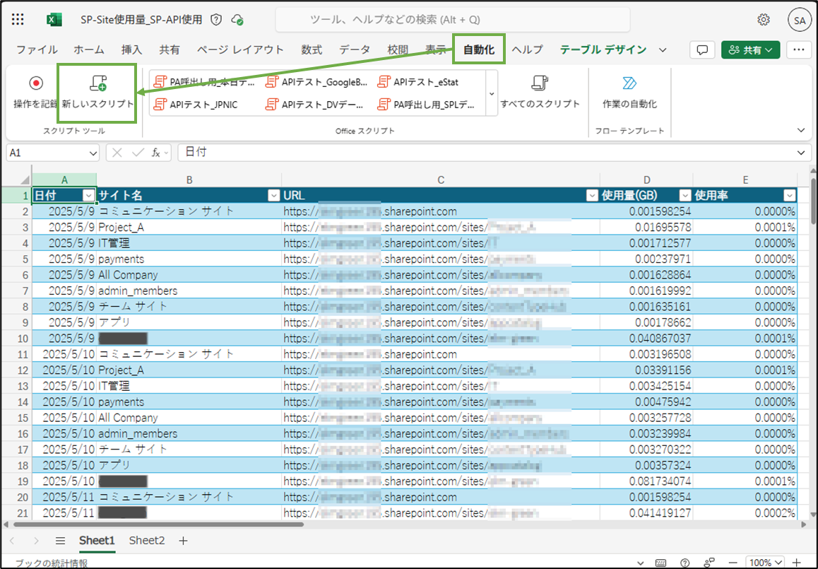
Task: Switch to the 挿入 tab
Action: coord(131,50)
